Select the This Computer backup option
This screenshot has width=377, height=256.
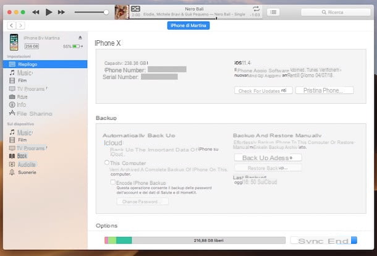click(107, 163)
